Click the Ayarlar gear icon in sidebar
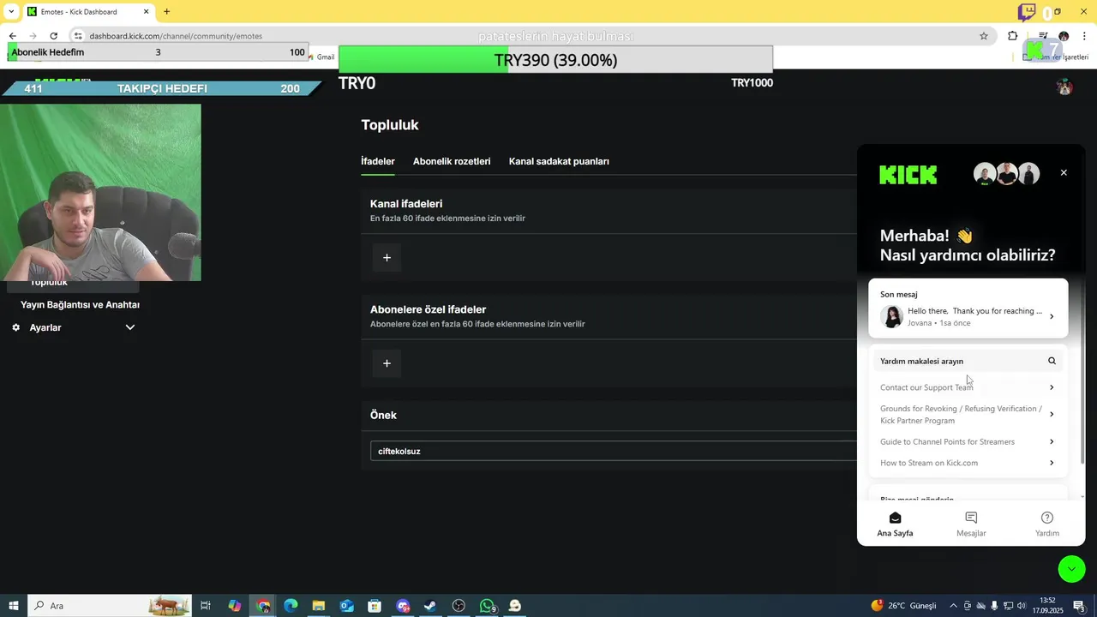Viewport: 1097px width, 617px height. click(15, 327)
